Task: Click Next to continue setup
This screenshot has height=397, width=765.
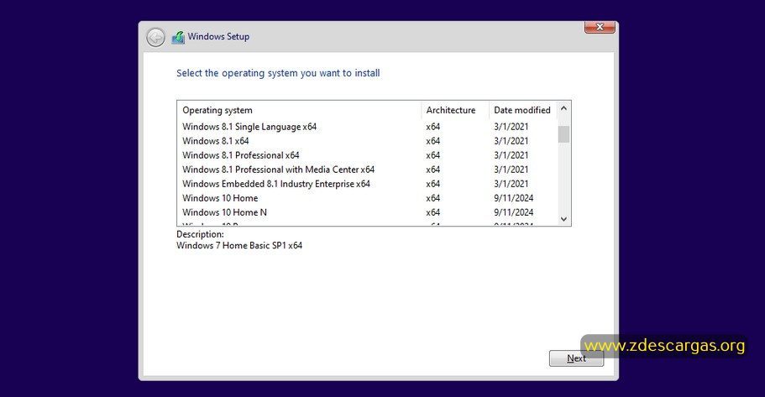Action: point(576,358)
